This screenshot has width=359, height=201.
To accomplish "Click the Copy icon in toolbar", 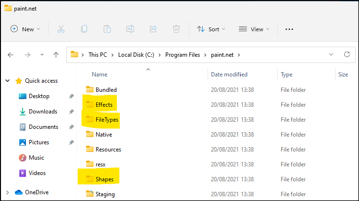I will click(x=84, y=29).
